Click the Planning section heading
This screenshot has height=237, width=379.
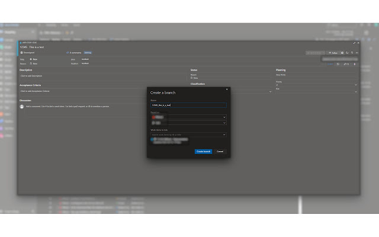point(281,70)
